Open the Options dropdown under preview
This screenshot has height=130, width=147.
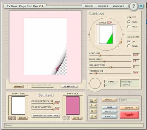[18, 86]
